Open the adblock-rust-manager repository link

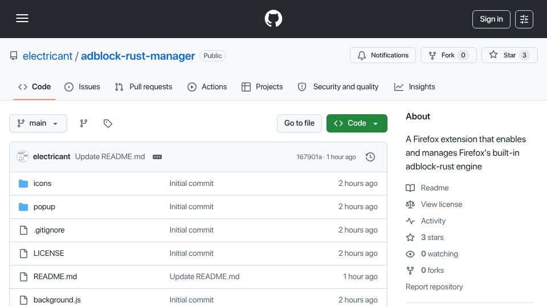click(x=138, y=56)
